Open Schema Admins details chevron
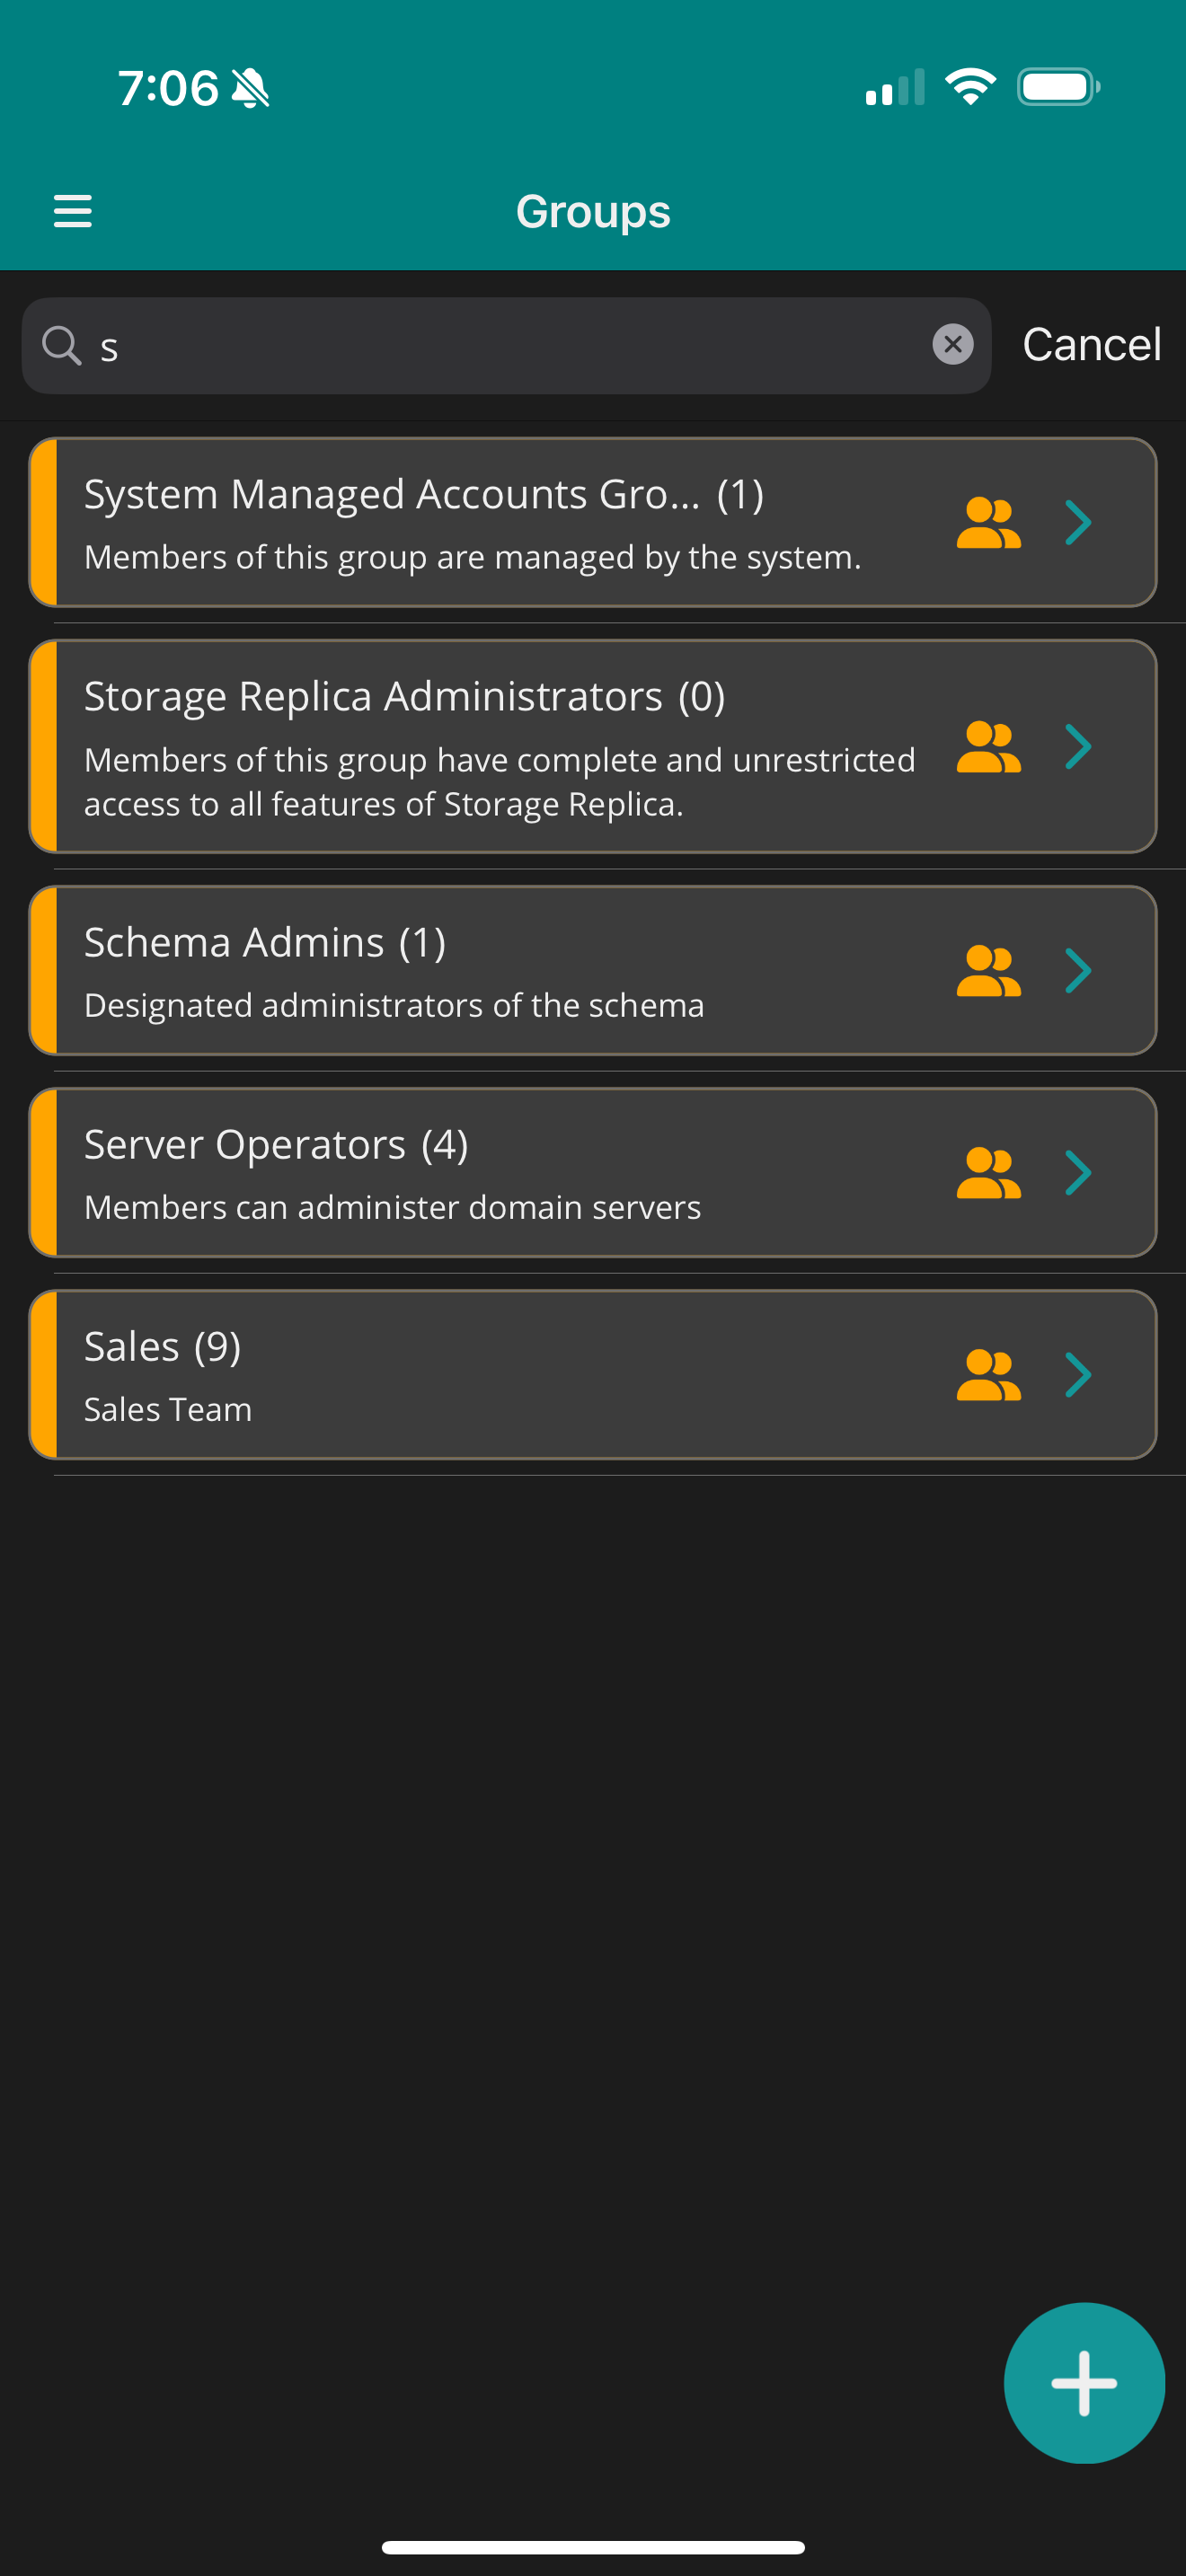The height and width of the screenshot is (2576, 1186). [x=1078, y=971]
